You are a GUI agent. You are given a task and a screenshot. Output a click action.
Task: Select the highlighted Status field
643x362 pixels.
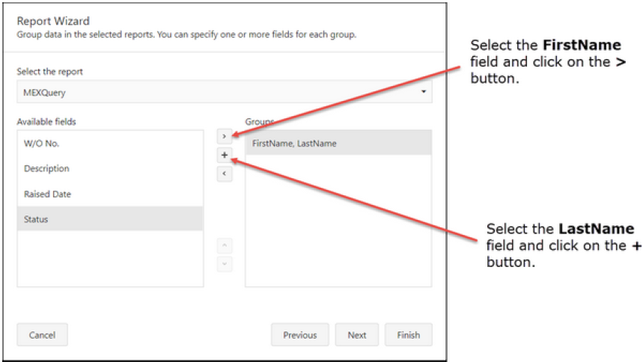coord(110,219)
